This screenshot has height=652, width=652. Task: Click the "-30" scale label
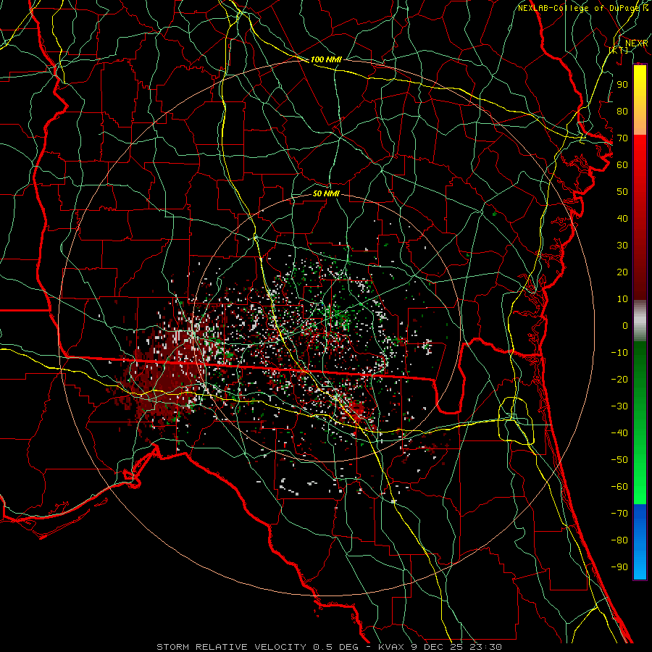[619, 406]
